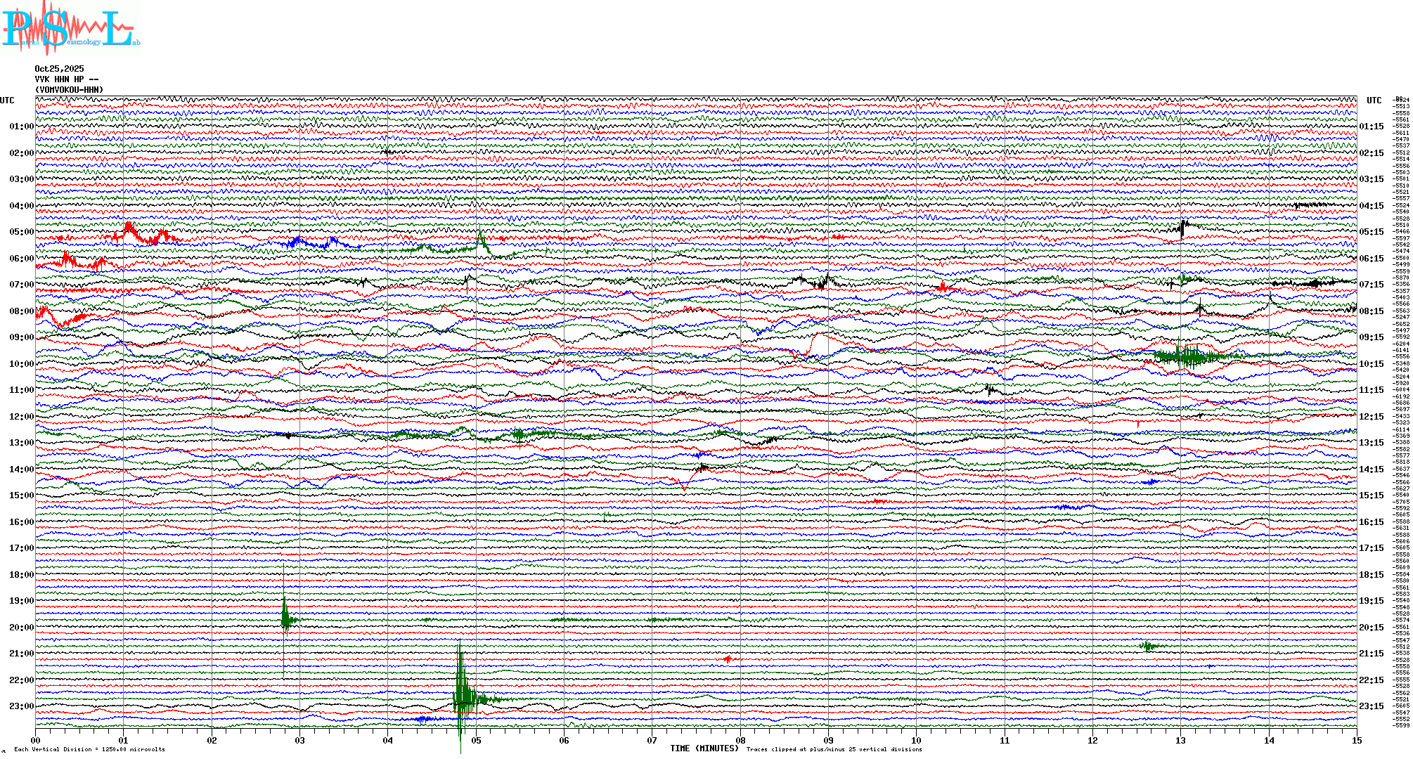Select the 23:00 hour label on left axis

coord(21,706)
